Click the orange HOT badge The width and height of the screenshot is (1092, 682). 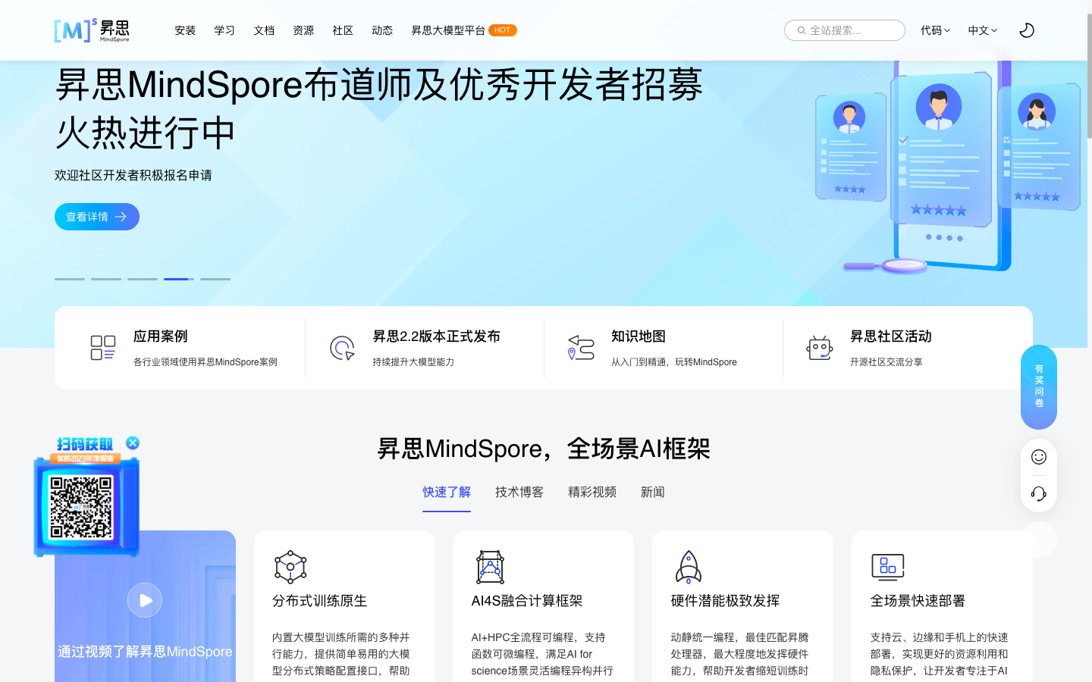tap(503, 30)
